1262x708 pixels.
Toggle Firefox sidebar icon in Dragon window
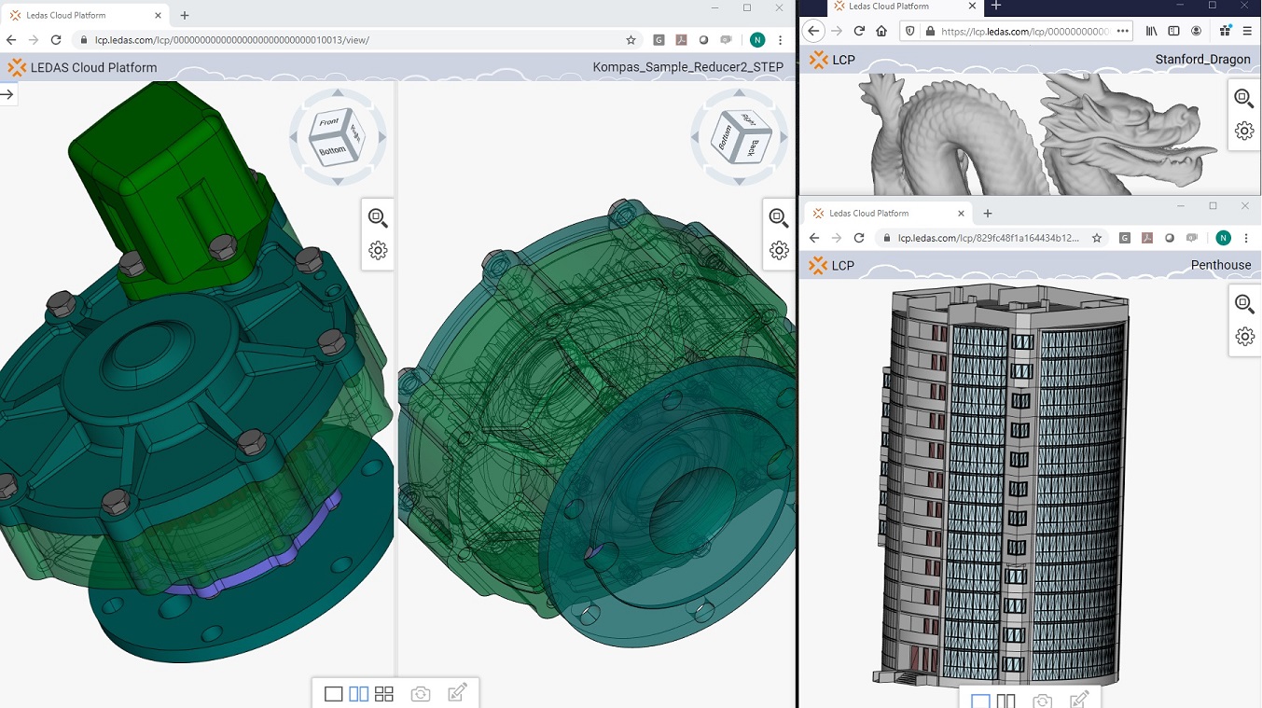click(1174, 31)
